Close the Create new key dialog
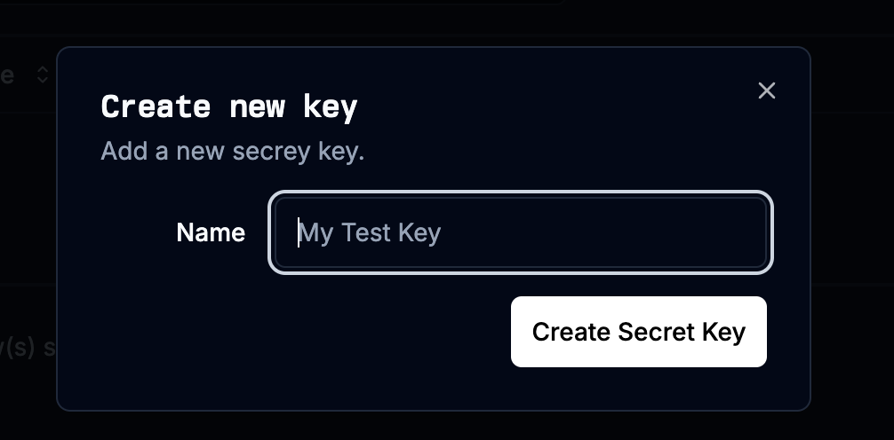894x440 pixels. pos(766,90)
